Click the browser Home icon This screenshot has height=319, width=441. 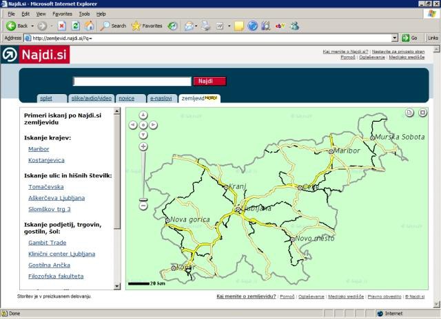tap(89, 25)
